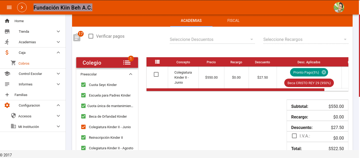Uncheck Escuela para Padres Kinder
This screenshot has width=360, height=158.
[83, 95]
